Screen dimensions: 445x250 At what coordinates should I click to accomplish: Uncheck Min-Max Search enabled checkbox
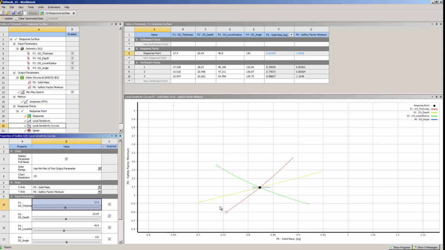point(72,92)
